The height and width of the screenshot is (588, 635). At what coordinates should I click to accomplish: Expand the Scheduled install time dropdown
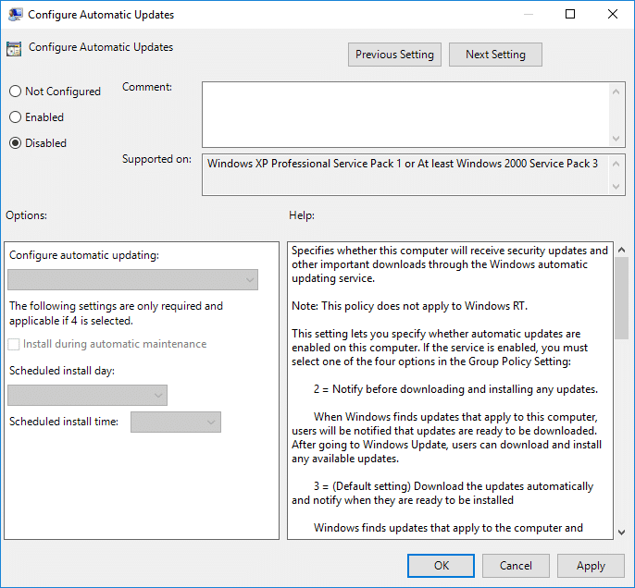point(176,423)
